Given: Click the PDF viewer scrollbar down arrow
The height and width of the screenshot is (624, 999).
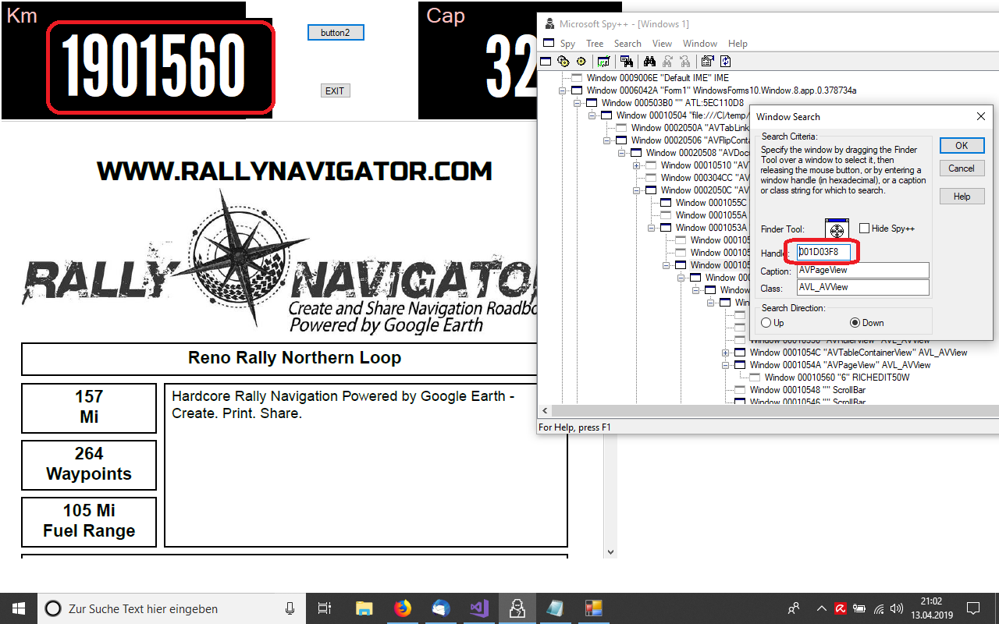Looking at the screenshot, I should click(x=610, y=551).
